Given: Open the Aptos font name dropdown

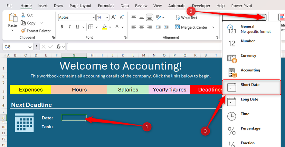Looking at the screenshot, I should [x=93, y=17].
